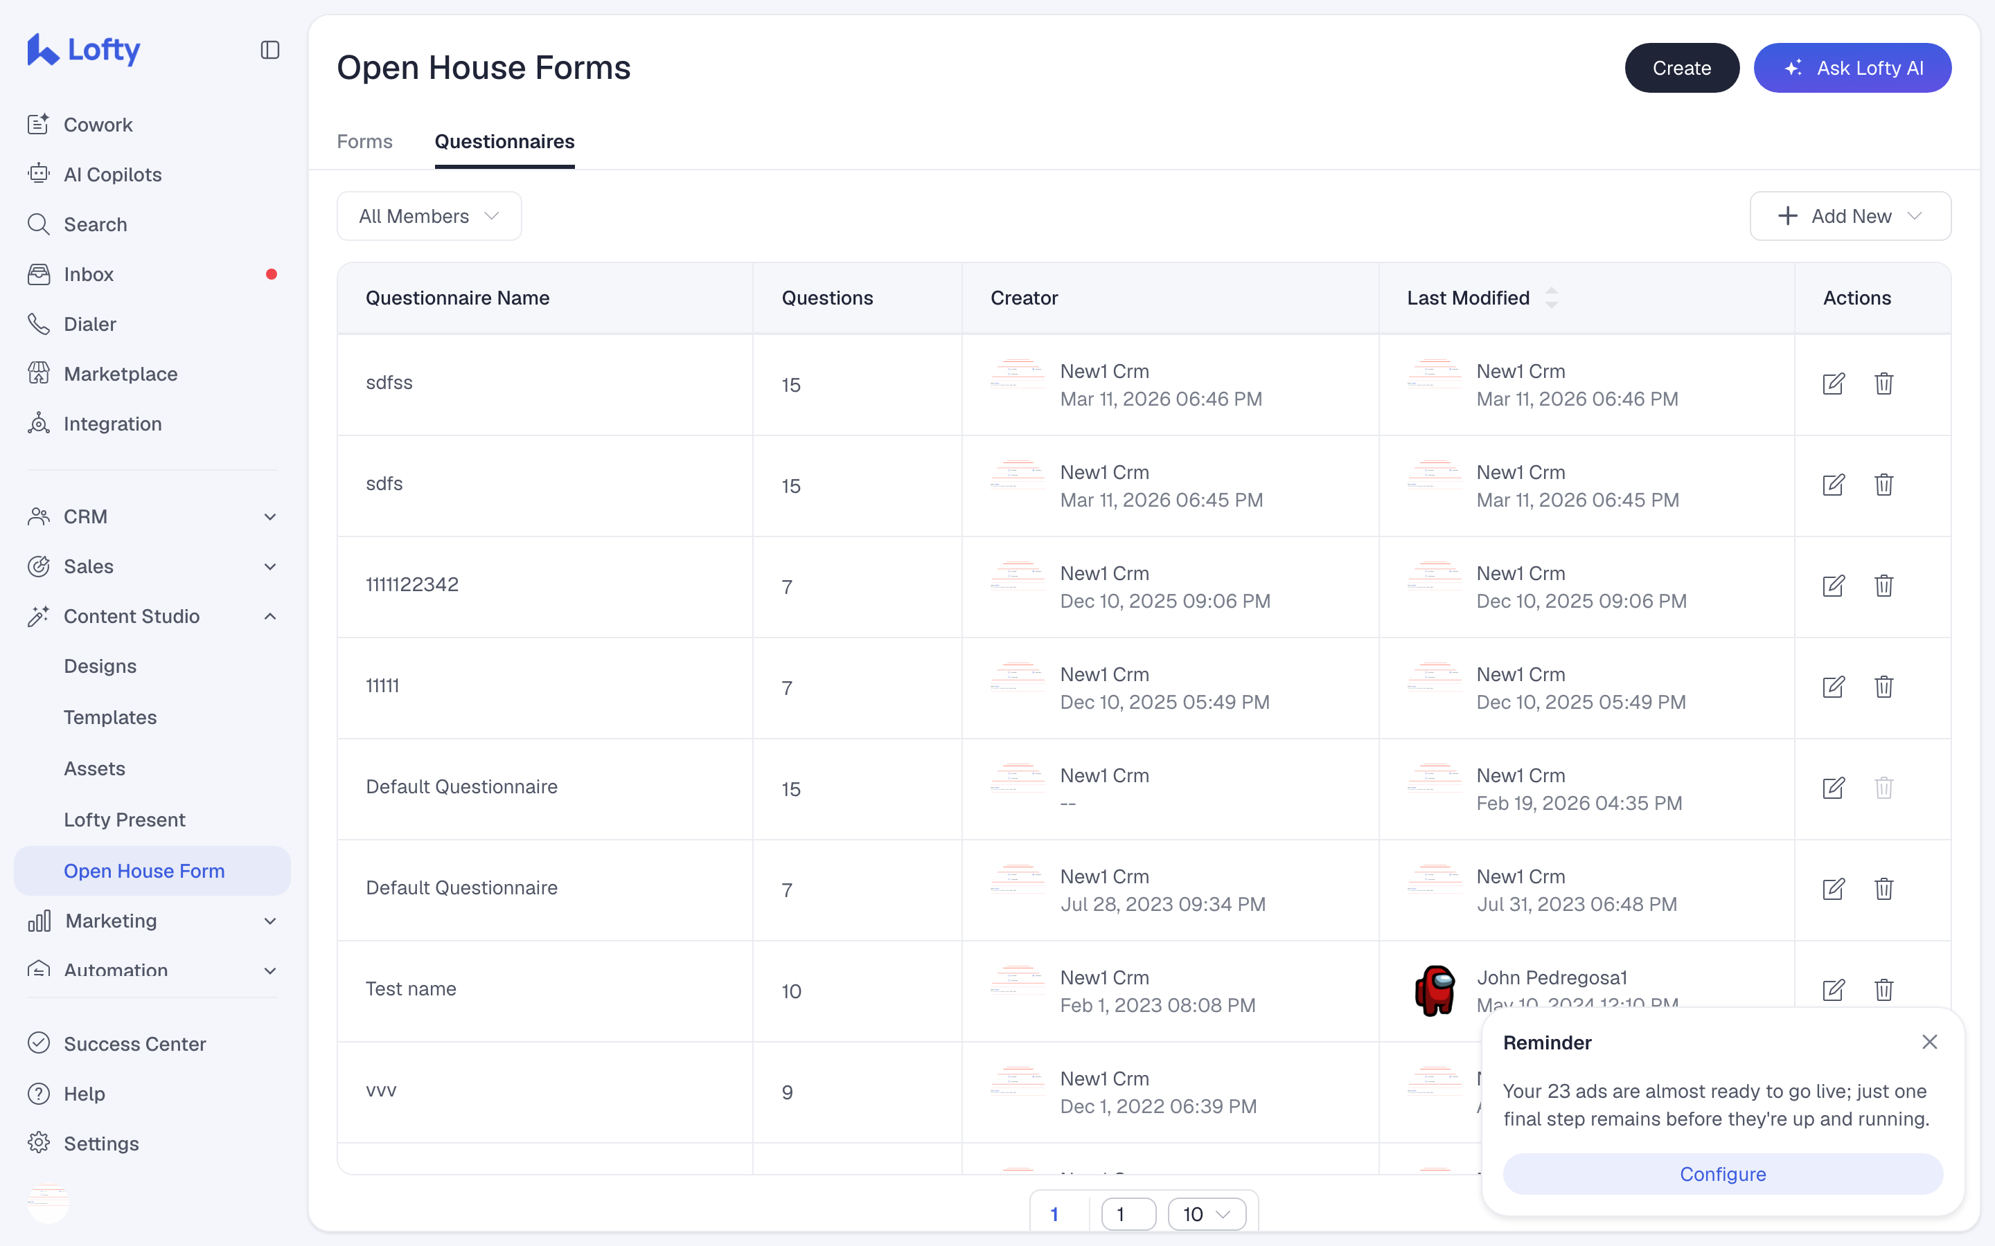Close the Reminder popup
1995x1246 pixels.
click(1930, 1042)
